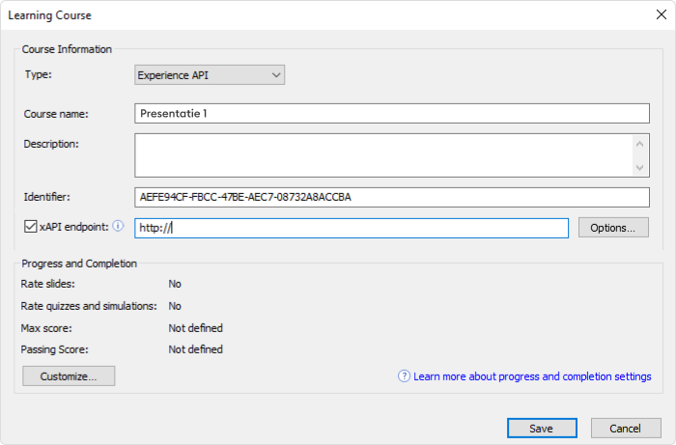Save the learning course settings

pos(542,429)
